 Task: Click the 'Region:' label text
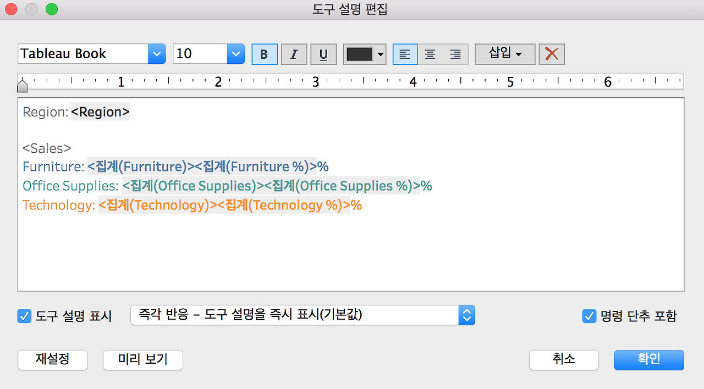click(46, 112)
